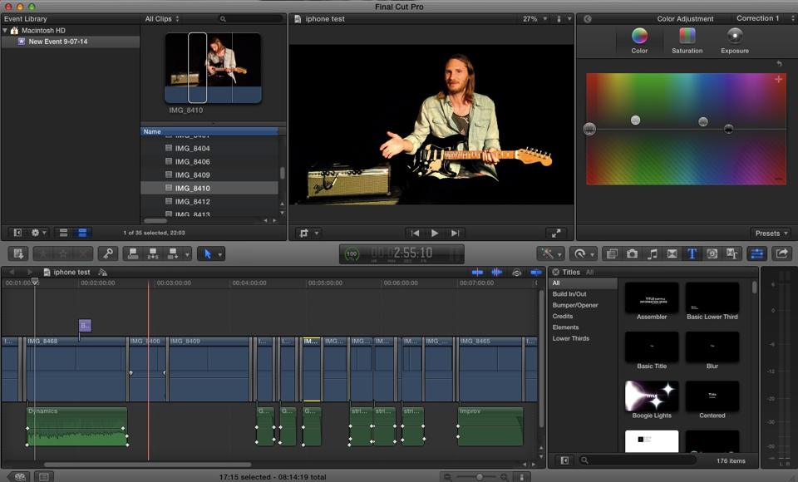
Task: Switch event browser to list view
Action: click(82, 233)
